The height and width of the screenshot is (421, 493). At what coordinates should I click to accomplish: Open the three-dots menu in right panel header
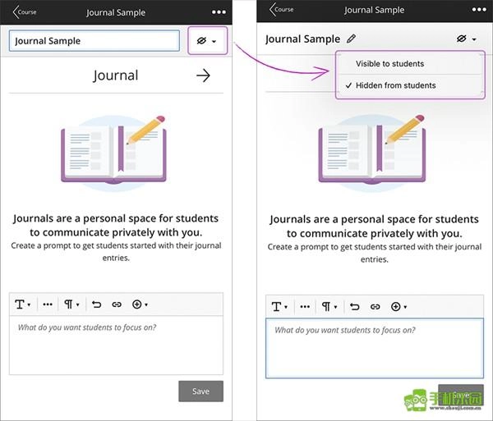tap(475, 10)
